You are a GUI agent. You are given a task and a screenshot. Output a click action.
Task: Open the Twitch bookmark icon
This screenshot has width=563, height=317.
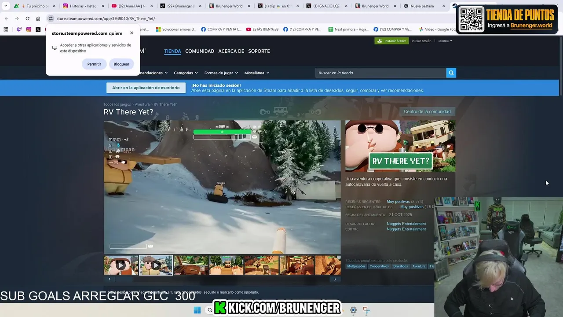(19, 29)
